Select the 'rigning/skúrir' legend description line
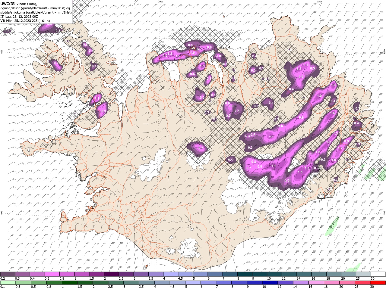Viewport: 386px width, 289px height. (35, 8)
